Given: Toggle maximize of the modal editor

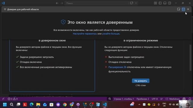Looking at the screenshot, I should pos(183,9).
